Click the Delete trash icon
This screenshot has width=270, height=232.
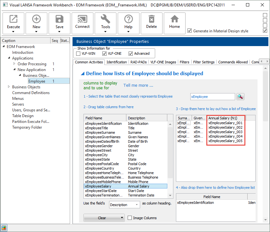click(152, 19)
